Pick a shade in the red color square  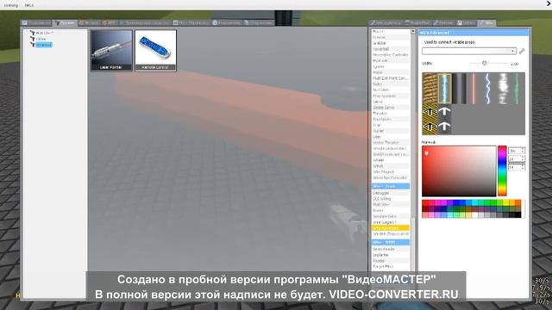tap(459, 170)
